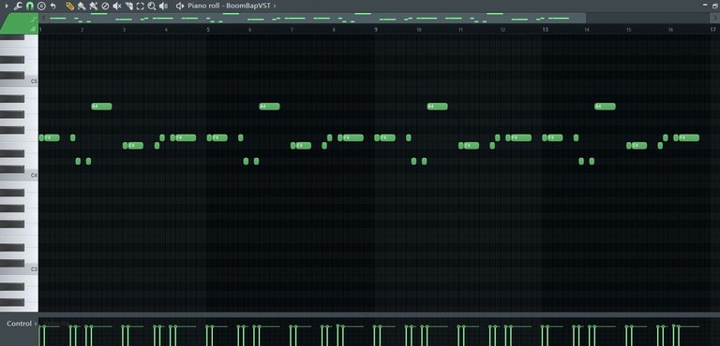Image resolution: width=720 pixels, height=346 pixels.
Task: Open the wrench Tools menu
Action: click(x=18, y=6)
